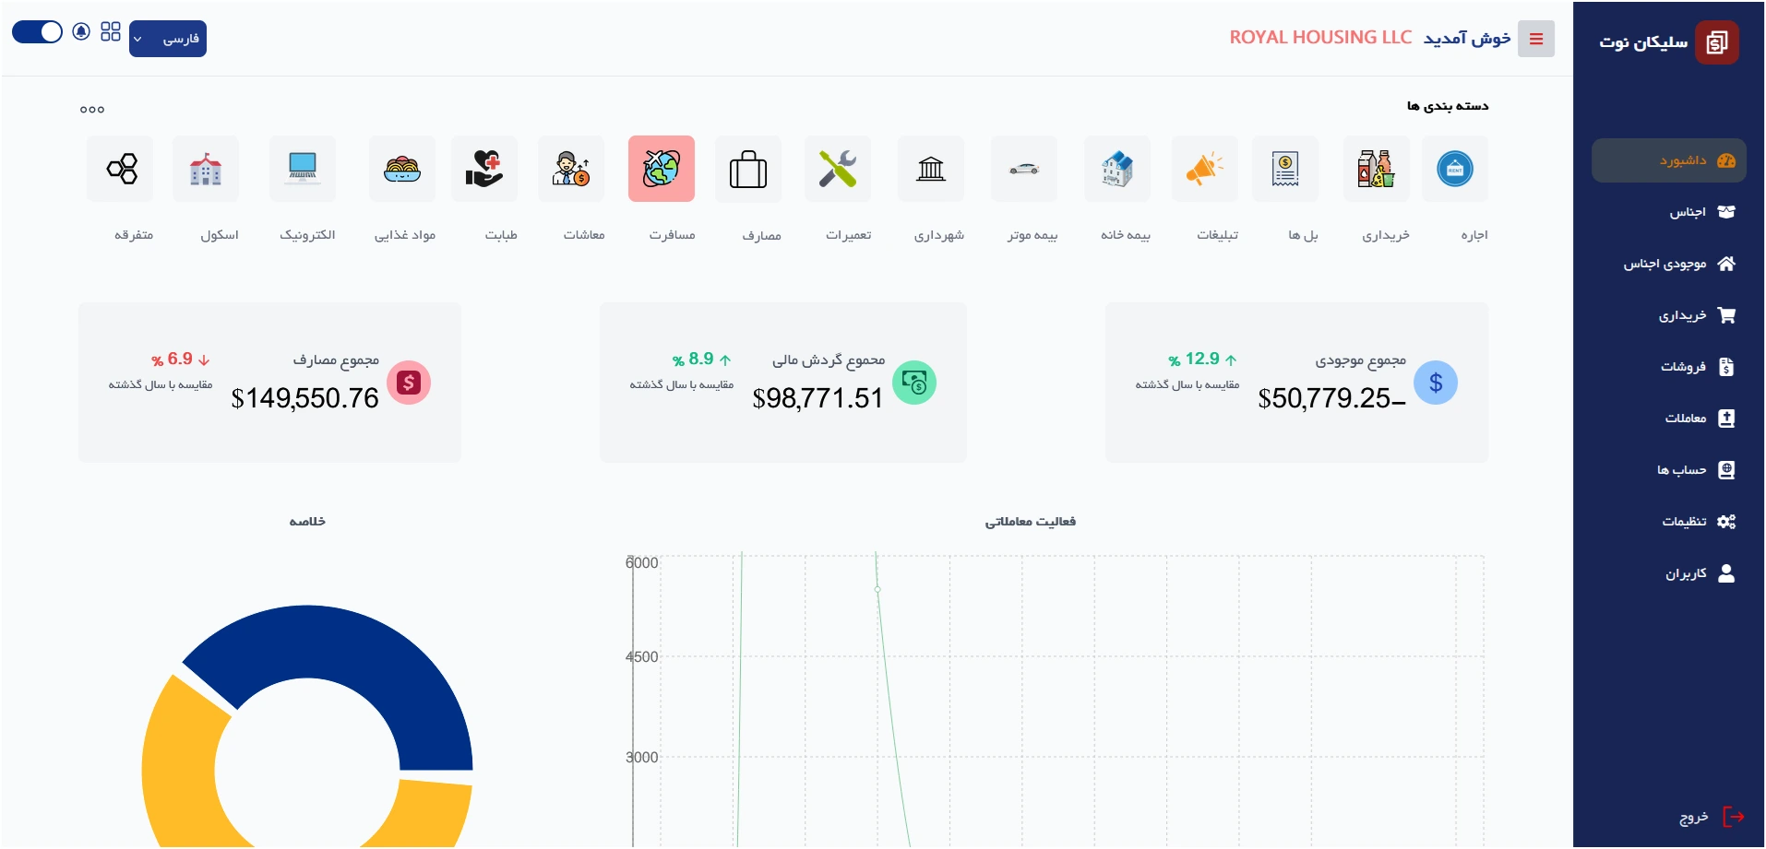The width and height of the screenshot is (1766, 849).
Task: Expand the three-dots categories menu
Action: [91, 110]
